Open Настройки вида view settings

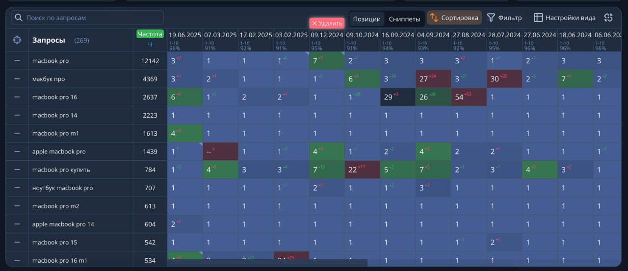coord(565,18)
